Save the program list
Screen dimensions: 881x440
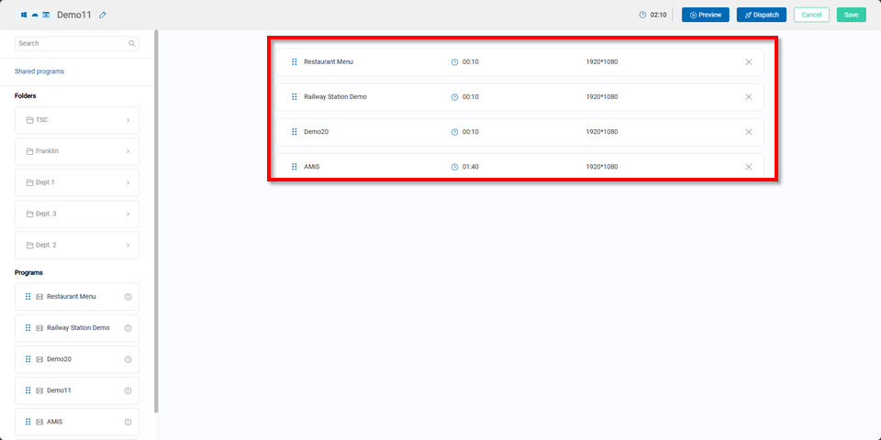[x=851, y=15]
